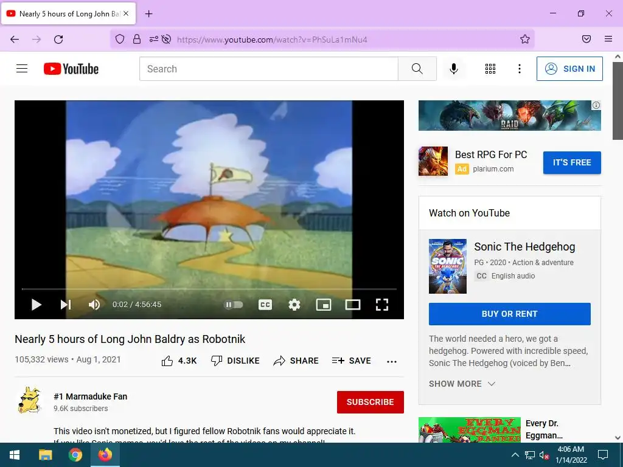The width and height of the screenshot is (623, 467).
Task: Like the video with 4.3K likes
Action: tap(179, 361)
